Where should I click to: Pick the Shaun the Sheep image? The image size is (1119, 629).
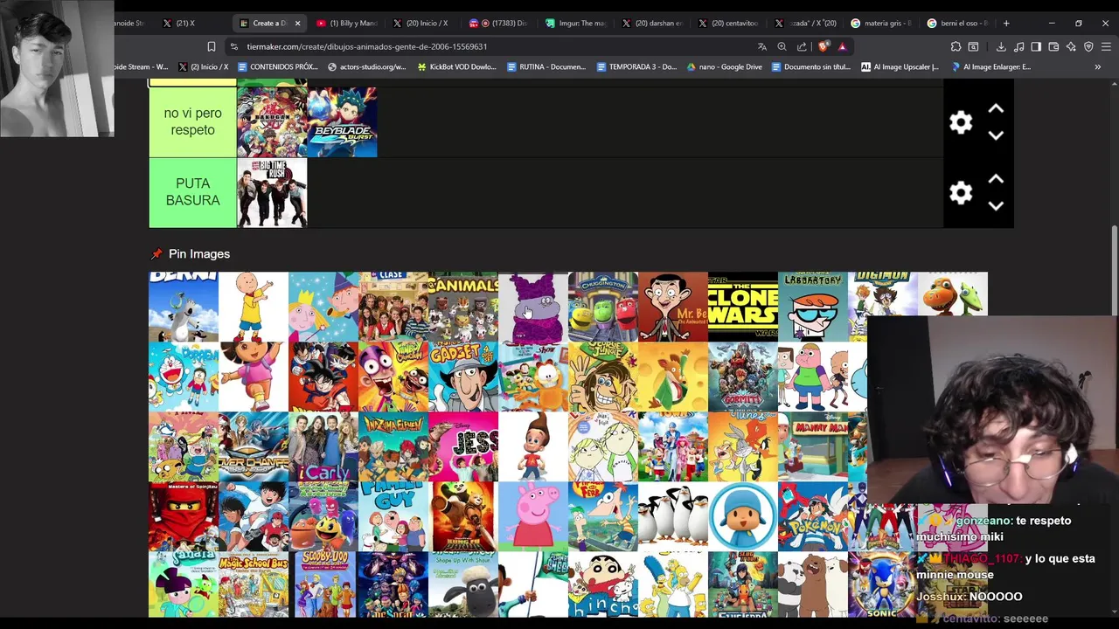pos(463,584)
